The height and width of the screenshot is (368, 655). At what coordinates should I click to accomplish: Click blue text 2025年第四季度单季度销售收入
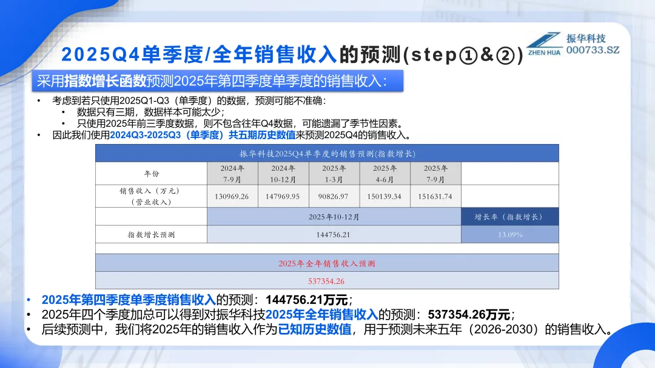[129, 300]
